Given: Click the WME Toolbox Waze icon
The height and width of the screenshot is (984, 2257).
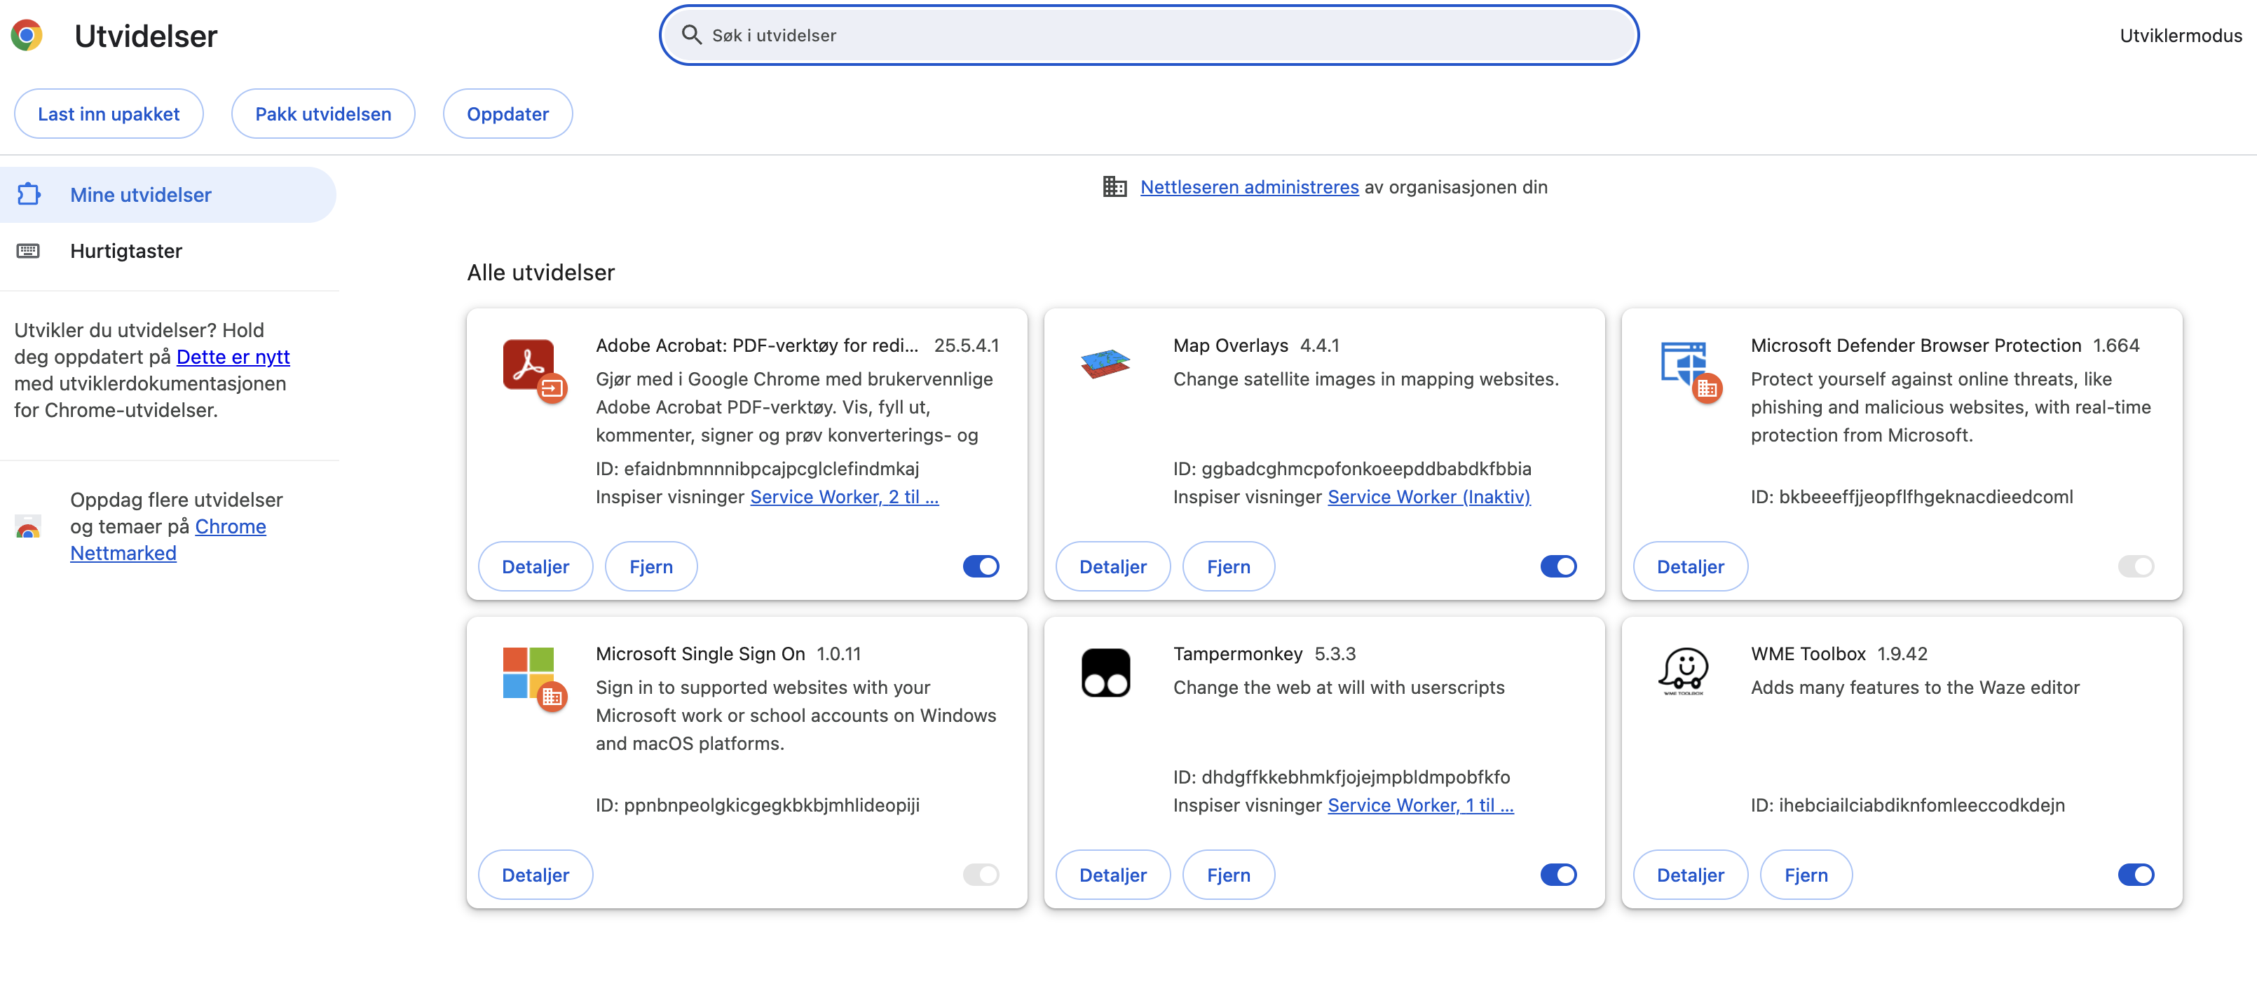Looking at the screenshot, I should tap(1683, 671).
